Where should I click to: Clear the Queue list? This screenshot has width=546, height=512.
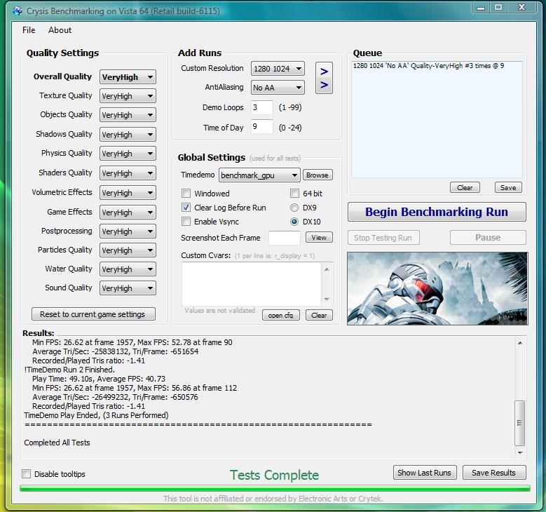coord(465,187)
